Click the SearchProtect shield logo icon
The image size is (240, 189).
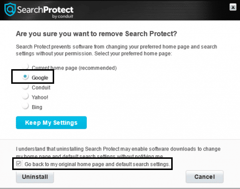10,9
